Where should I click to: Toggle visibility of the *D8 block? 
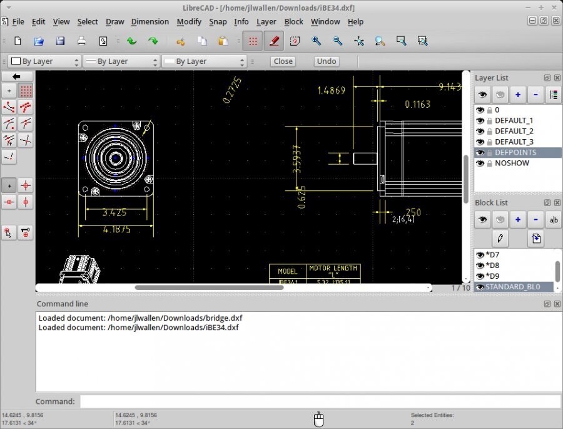click(x=480, y=265)
